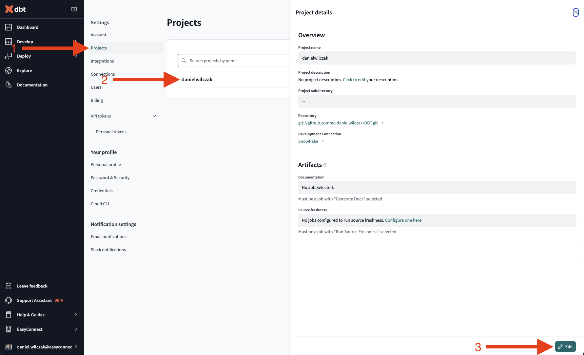Click the Artifacts help question-mark icon
584x355 pixels.
point(325,165)
